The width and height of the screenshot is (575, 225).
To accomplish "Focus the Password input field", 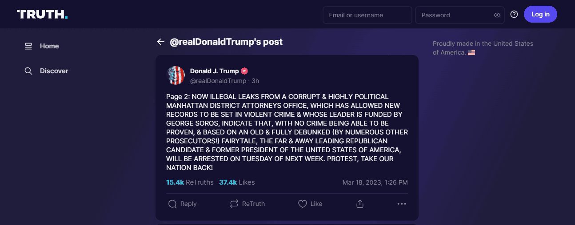I will coord(454,15).
